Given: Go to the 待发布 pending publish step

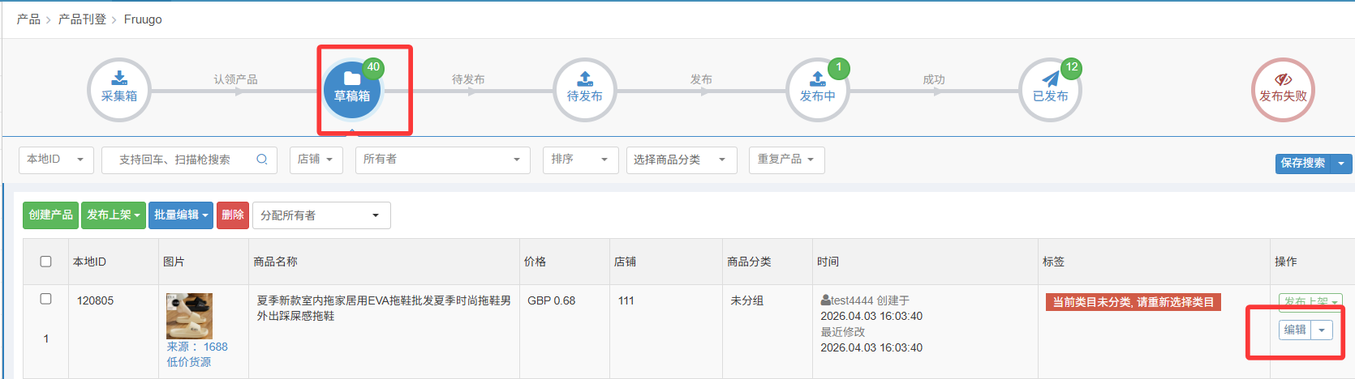Looking at the screenshot, I should point(584,88).
